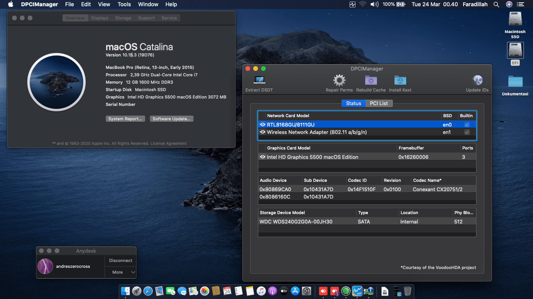Switch to the PCI List tab
Image resolution: width=533 pixels, height=299 pixels.
pyautogui.click(x=379, y=103)
